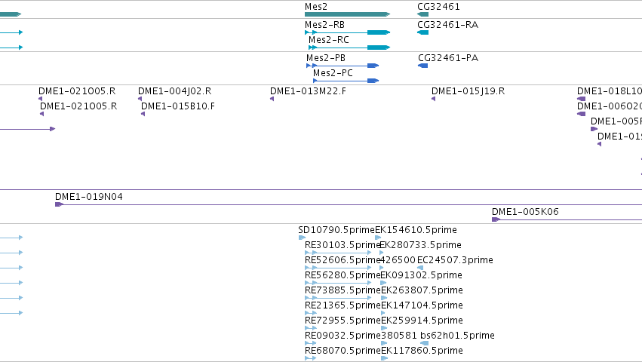The width and height of the screenshot is (642, 362).
Task: Click the DME1-015J19.R end read
Action: [x=433, y=99]
